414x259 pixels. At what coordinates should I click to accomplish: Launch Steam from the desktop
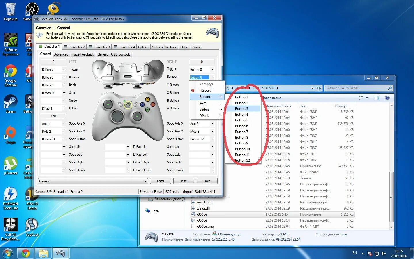[x=11, y=104]
